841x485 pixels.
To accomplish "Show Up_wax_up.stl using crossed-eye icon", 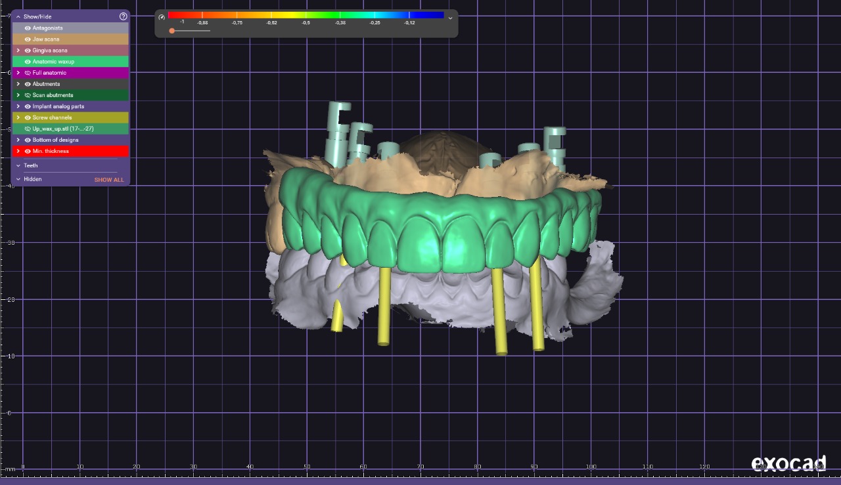I will [28, 129].
